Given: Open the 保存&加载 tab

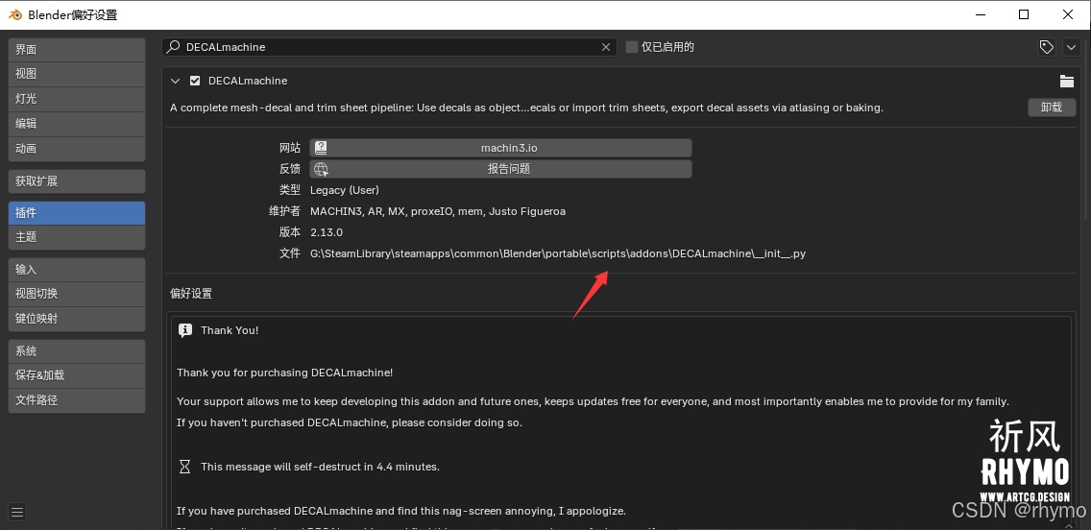Looking at the screenshot, I should 77,375.
